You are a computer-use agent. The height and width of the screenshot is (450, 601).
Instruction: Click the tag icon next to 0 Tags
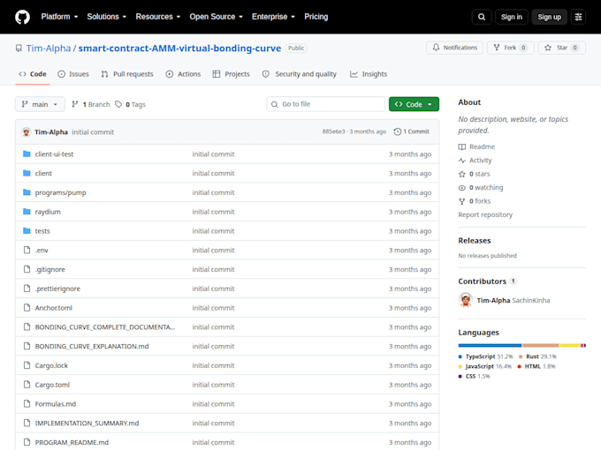pyautogui.click(x=118, y=104)
